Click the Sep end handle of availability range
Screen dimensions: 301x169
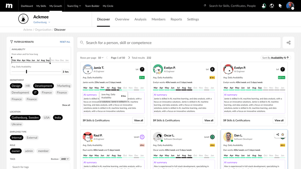coord(50,63)
